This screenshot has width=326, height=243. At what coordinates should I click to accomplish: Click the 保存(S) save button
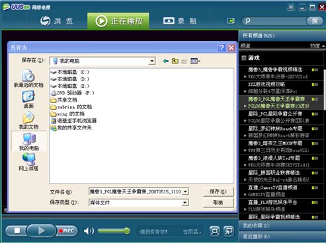coord(218,191)
